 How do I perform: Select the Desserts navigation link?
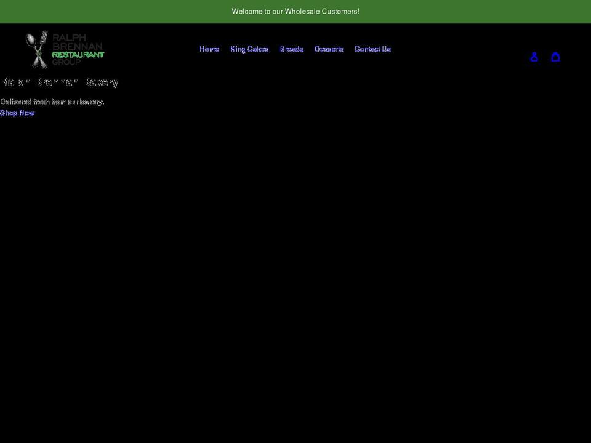329,49
